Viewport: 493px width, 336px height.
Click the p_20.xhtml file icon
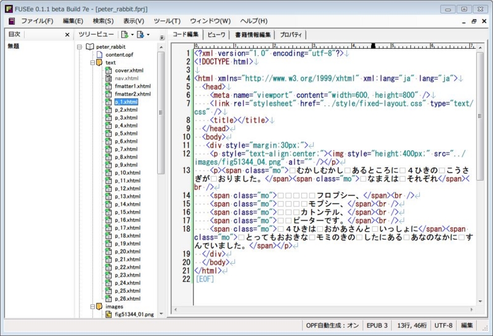click(x=108, y=252)
